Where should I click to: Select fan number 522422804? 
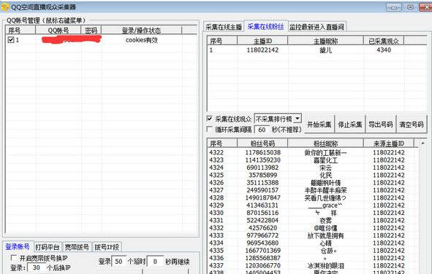pos(262,221)
